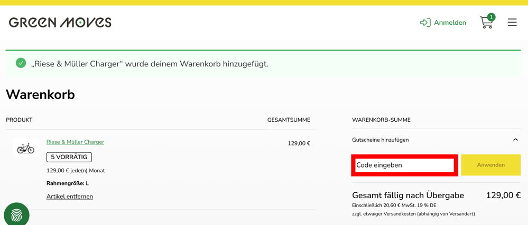
Task: Click the Versandkosten shipping note
Action: tap(413, 214)
